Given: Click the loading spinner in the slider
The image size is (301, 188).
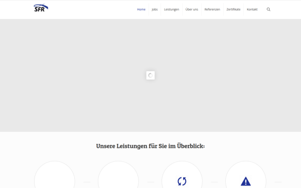Looking at the screenshot, I should pos(150,75).
